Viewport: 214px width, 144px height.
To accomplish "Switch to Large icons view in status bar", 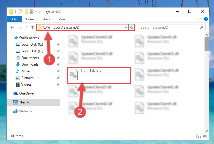I will coord(205,136).
